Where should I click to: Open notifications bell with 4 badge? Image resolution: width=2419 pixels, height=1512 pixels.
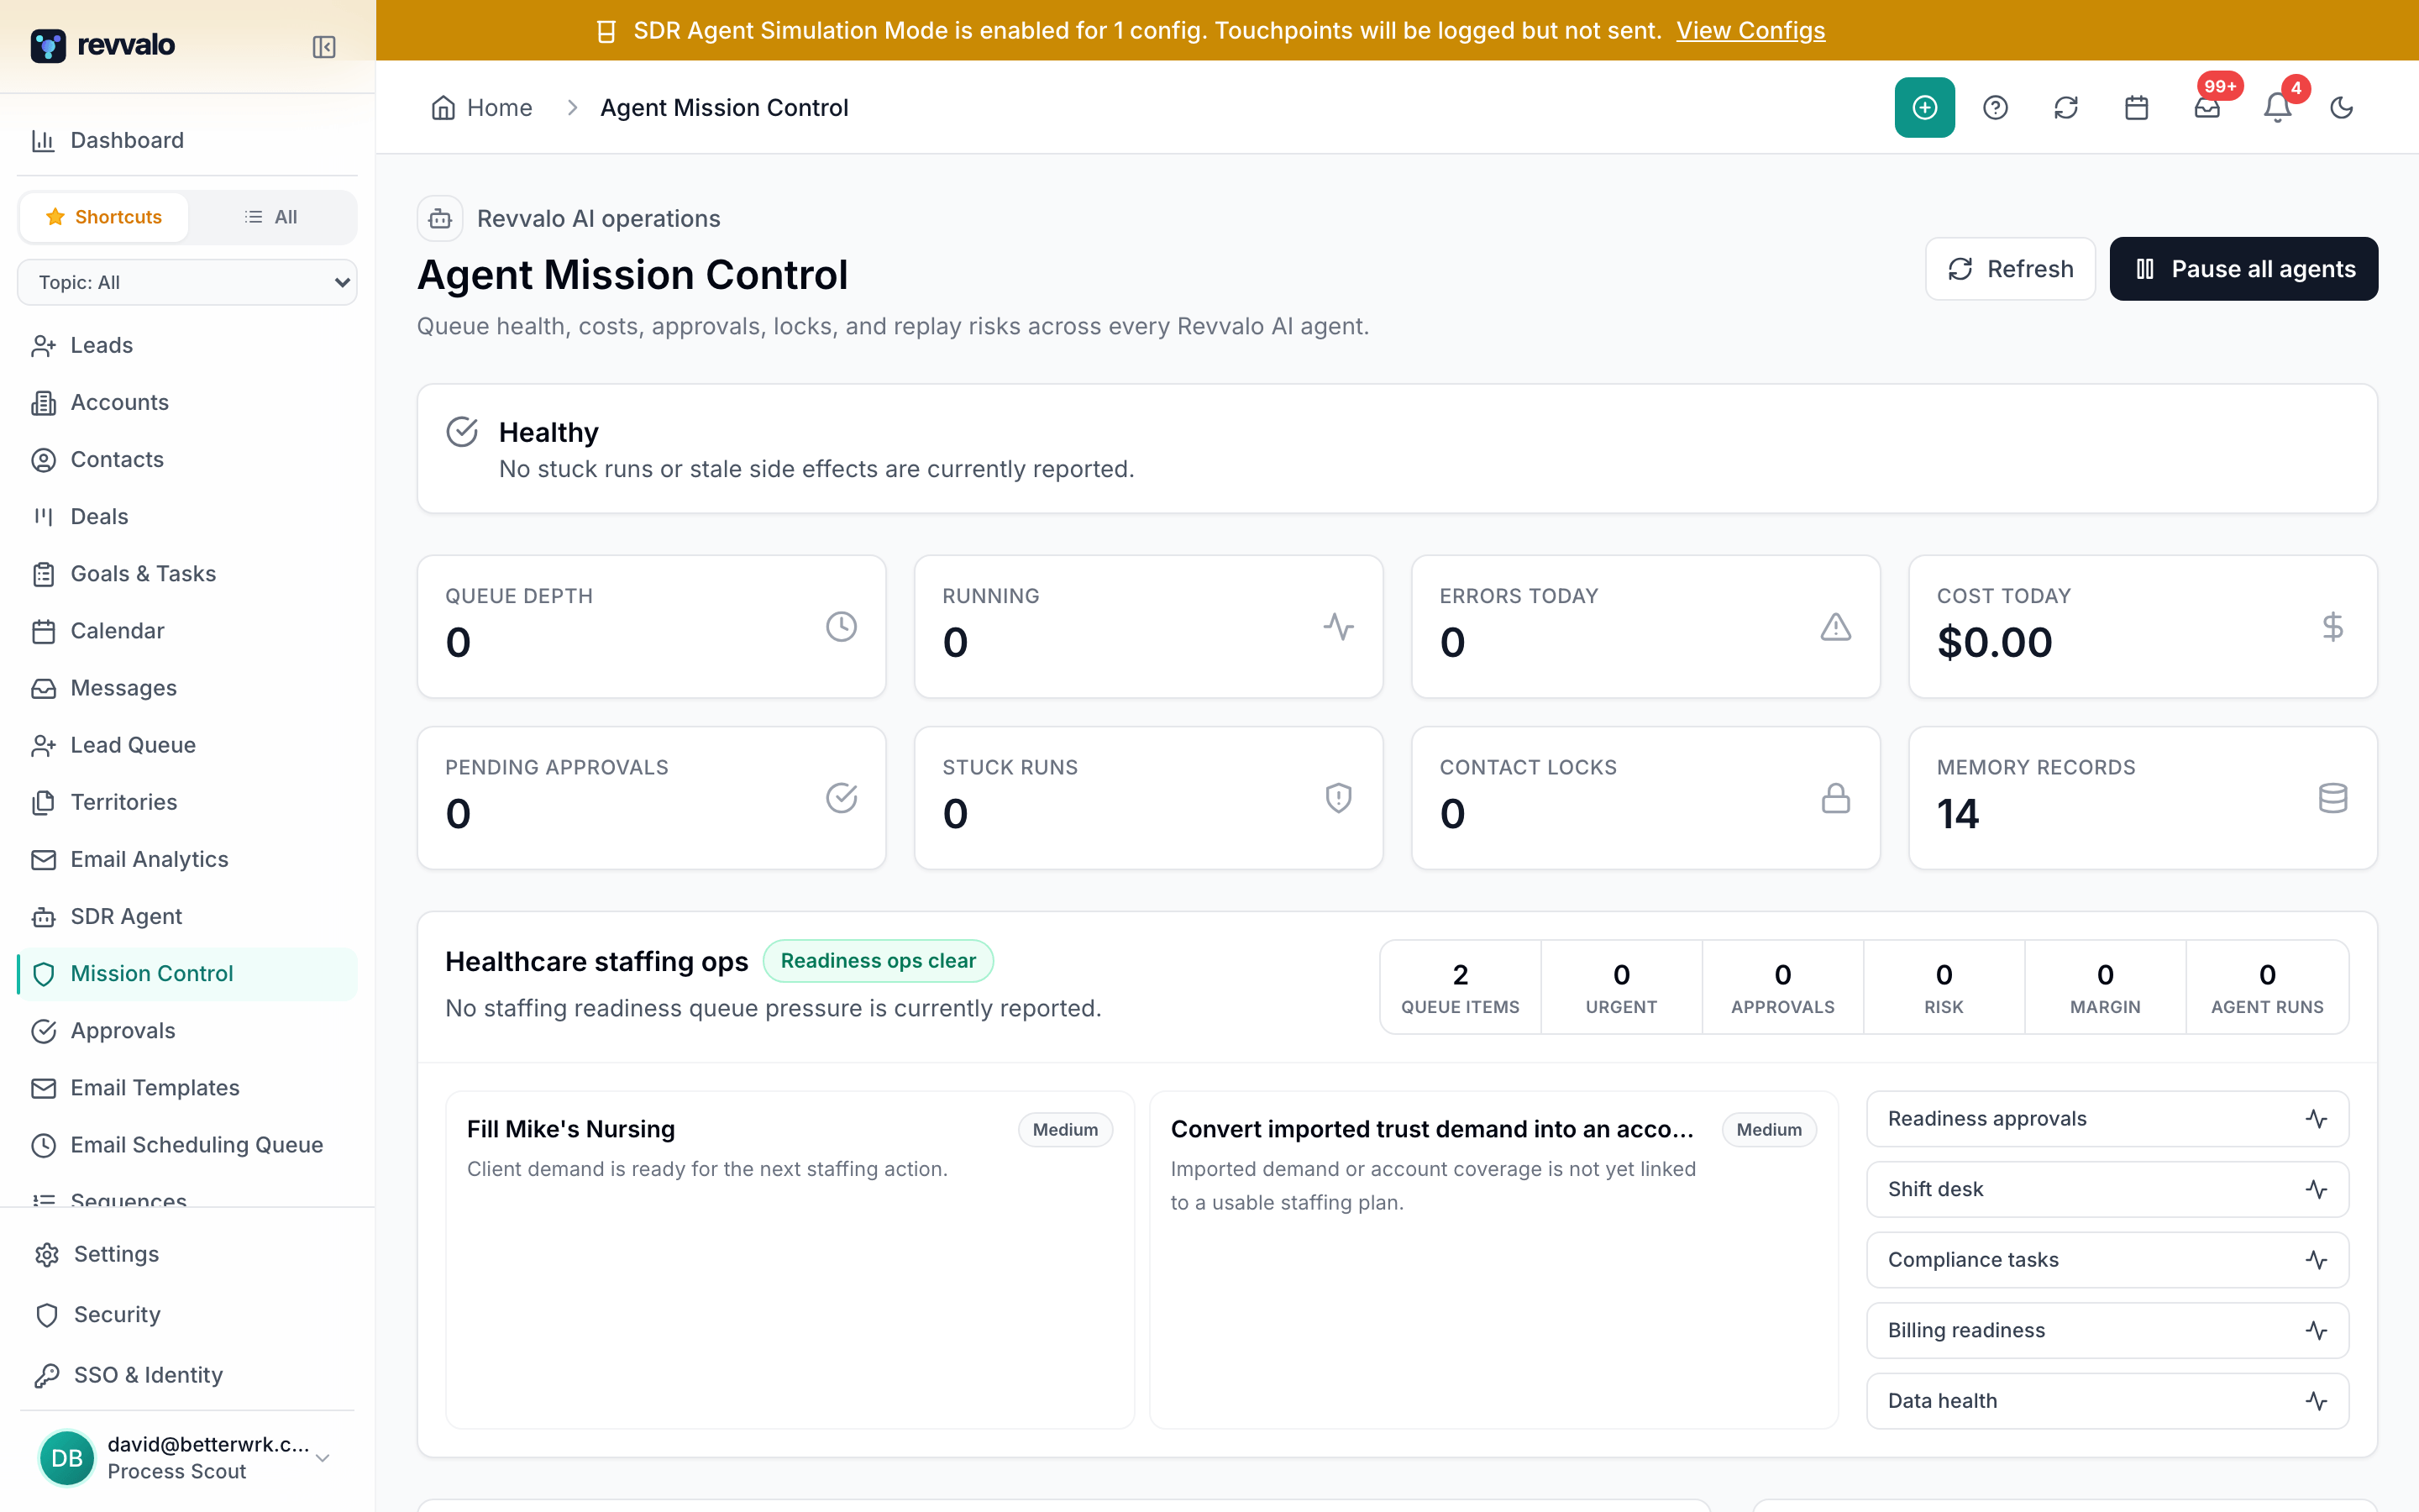2277,108
